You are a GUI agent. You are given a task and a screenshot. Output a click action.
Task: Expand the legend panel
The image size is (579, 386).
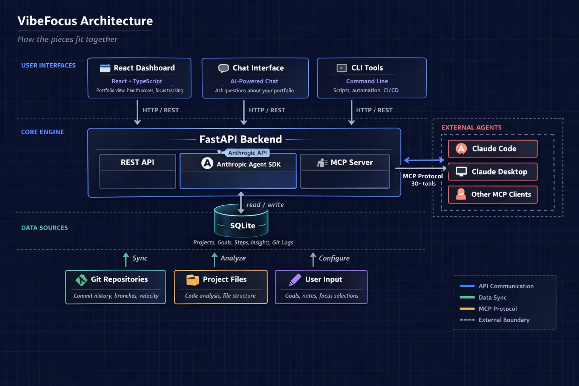click(x=505, y=303)
